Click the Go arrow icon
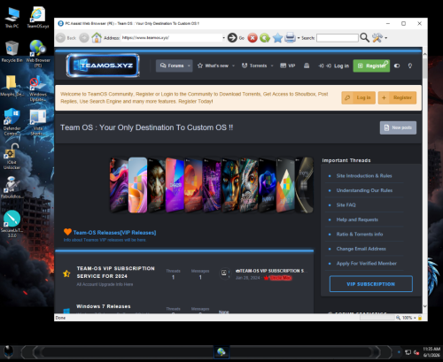 pyautogui.click(x=232, y=38)
